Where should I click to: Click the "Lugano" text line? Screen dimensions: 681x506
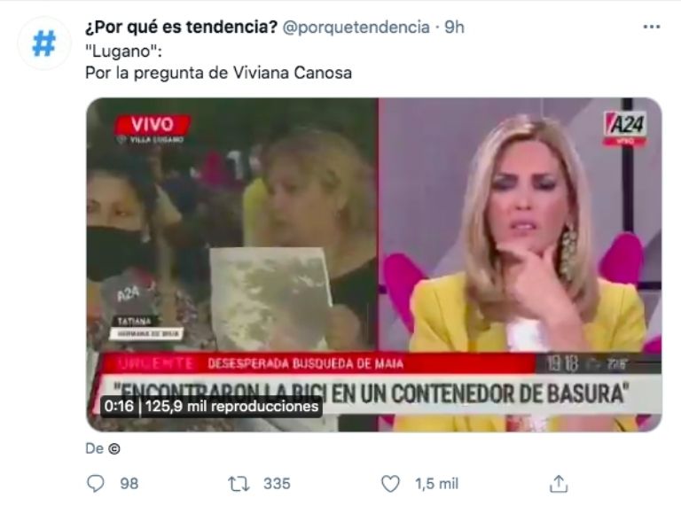coord(123,51)
